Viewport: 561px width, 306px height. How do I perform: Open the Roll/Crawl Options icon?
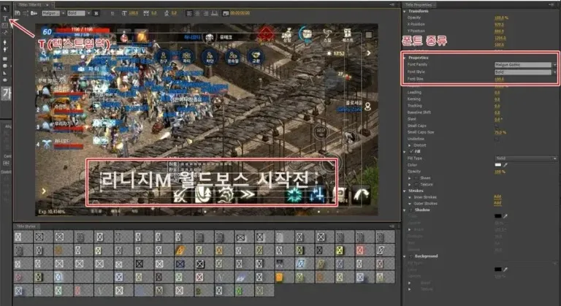pyautogui.click(x=26, y=13)
